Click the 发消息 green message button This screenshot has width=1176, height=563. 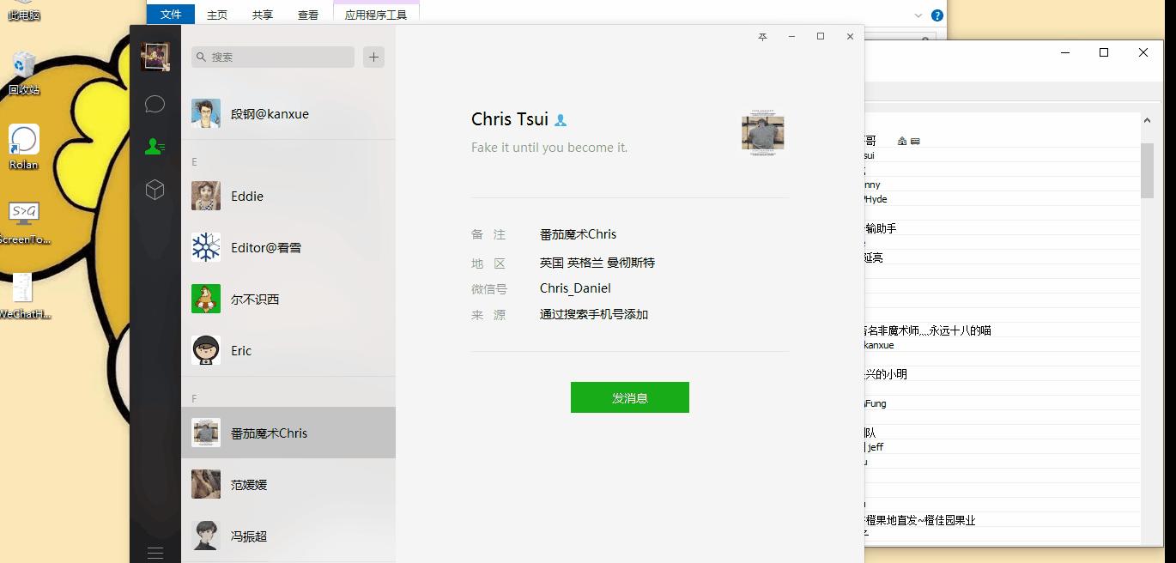tap(629, 397)
